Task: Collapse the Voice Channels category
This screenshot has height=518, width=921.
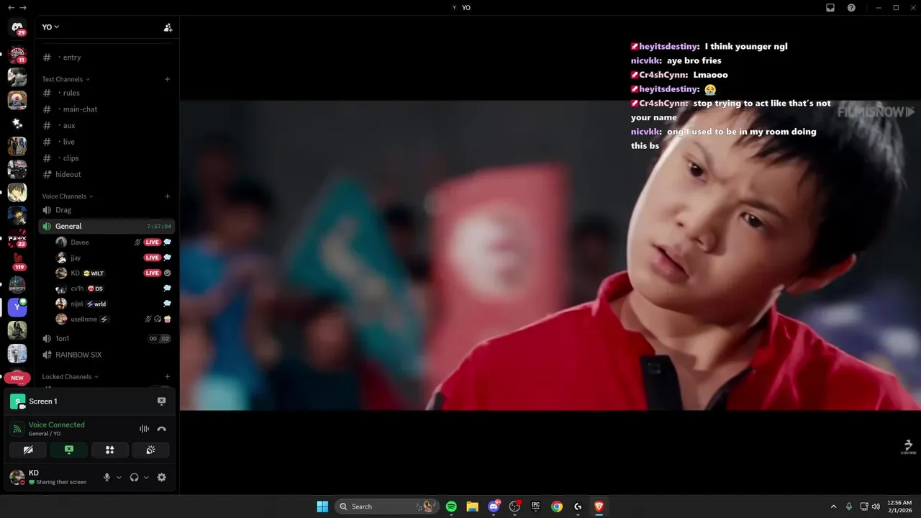Action: click(x=68, y=196)
